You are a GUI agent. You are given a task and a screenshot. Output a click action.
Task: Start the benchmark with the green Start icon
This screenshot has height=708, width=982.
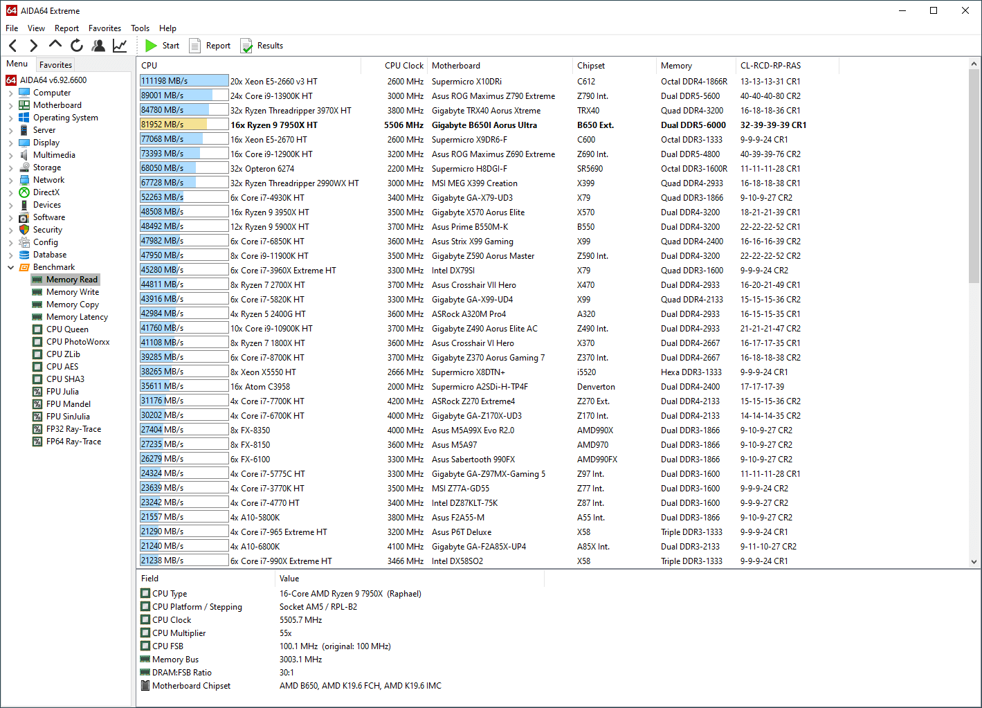coord(151,46)
